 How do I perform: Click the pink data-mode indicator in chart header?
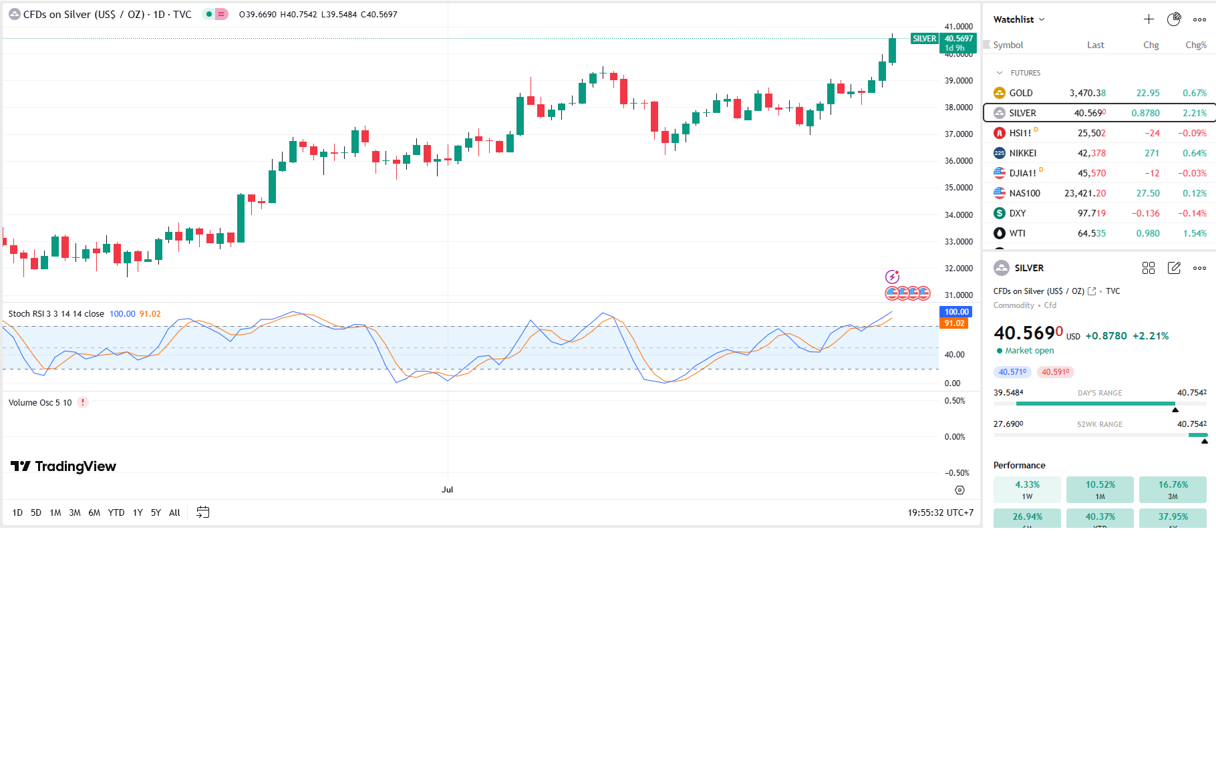(x=221, y=14)
